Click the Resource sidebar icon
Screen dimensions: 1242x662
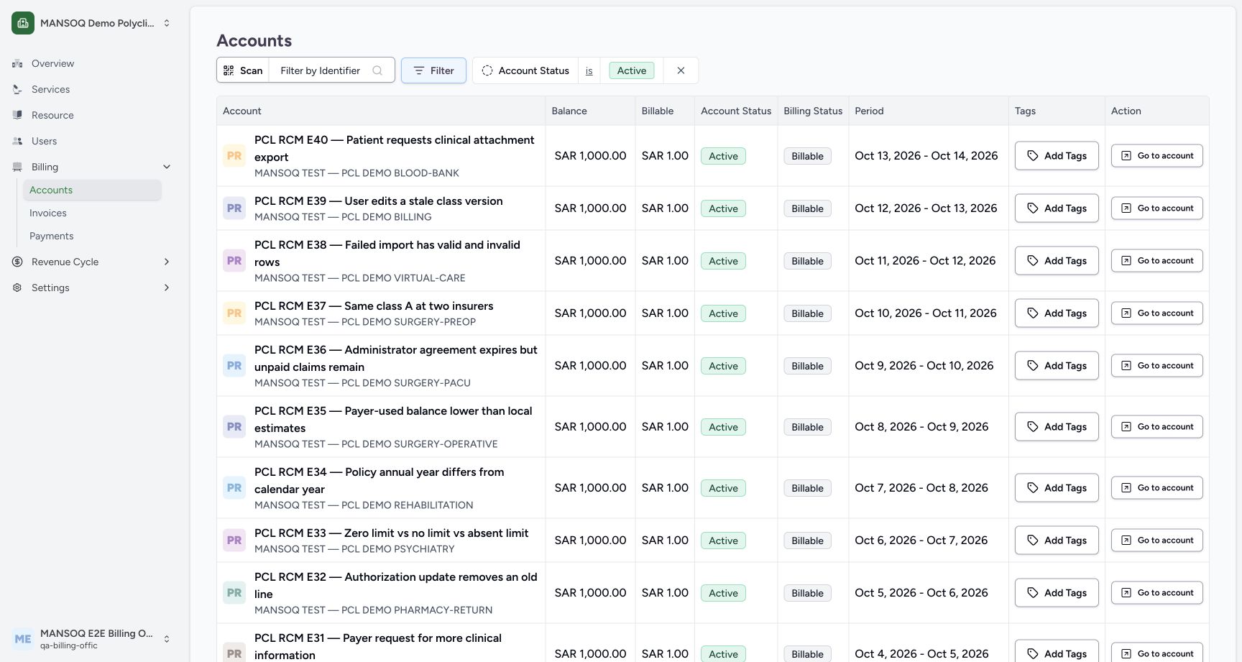pos(17,115)
